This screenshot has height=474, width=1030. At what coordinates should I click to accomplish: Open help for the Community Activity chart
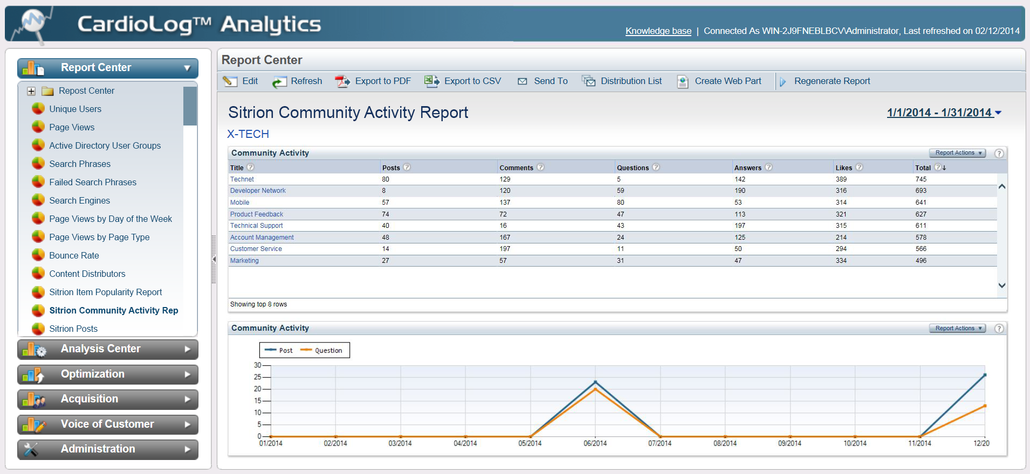click(999, 329)
